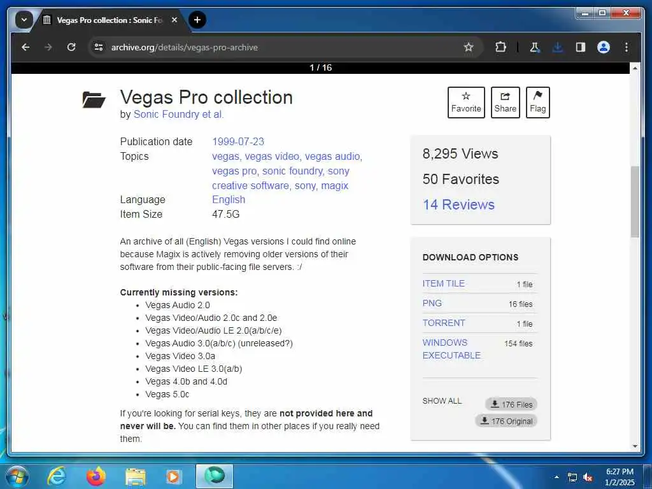Download the ITEM TILE file
The image size is (652, 489).
tap(443, 283)
